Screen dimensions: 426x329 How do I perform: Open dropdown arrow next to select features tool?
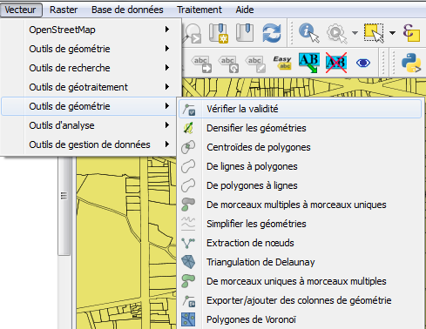(x=392, y=33)
